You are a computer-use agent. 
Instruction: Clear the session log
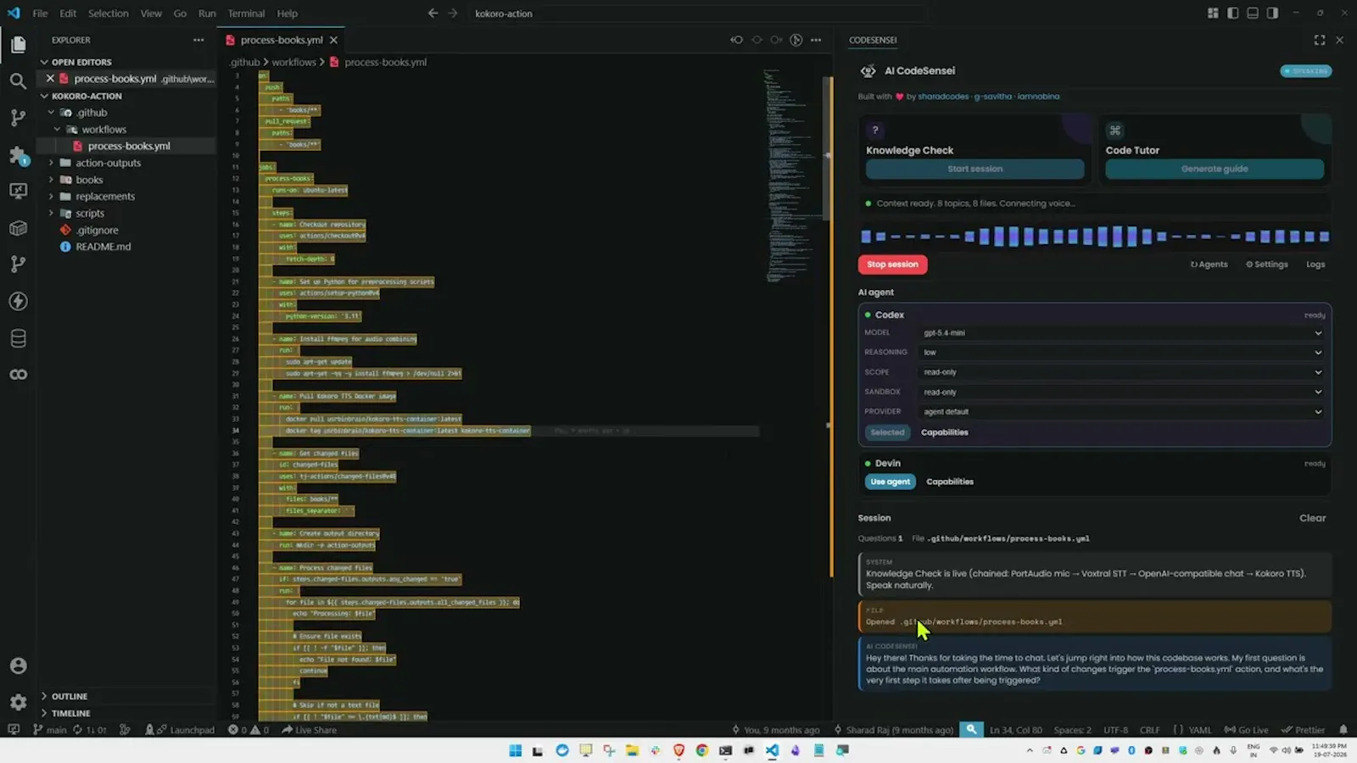click(1312, 518)
